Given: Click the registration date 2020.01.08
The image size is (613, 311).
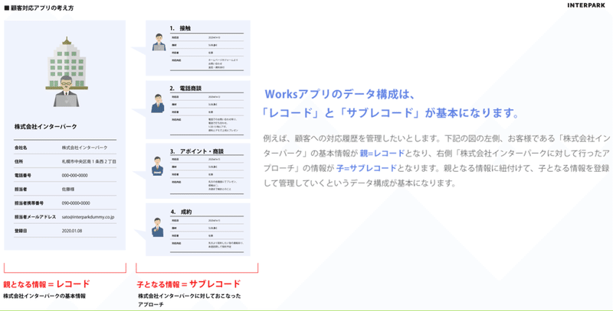Looking at the screenshot, I should coord(72,231).
